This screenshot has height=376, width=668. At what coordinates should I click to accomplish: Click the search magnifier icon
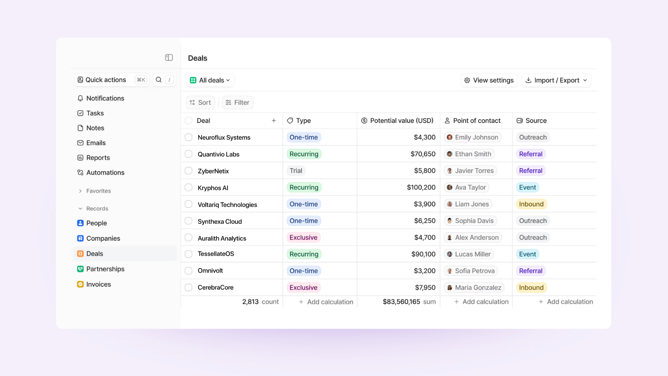point(159,80)
